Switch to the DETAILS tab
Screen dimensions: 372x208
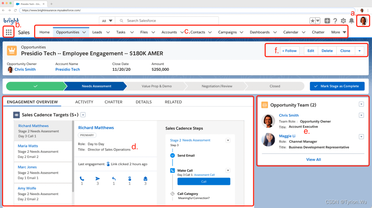click(x=144, y=102)
